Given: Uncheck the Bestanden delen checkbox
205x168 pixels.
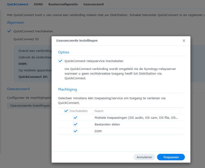Looking at the screenshot, I should point(75,124).
